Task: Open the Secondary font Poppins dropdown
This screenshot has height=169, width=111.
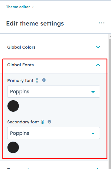Action: click(x=54, y=133)
